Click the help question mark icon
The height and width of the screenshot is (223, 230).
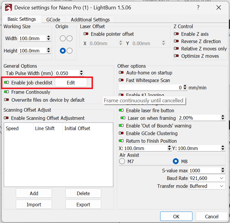[x=198, y=8]
